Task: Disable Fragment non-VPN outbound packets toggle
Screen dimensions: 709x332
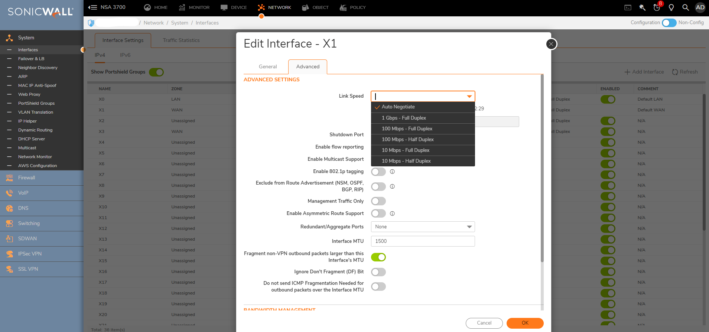Action: point(378,257)
